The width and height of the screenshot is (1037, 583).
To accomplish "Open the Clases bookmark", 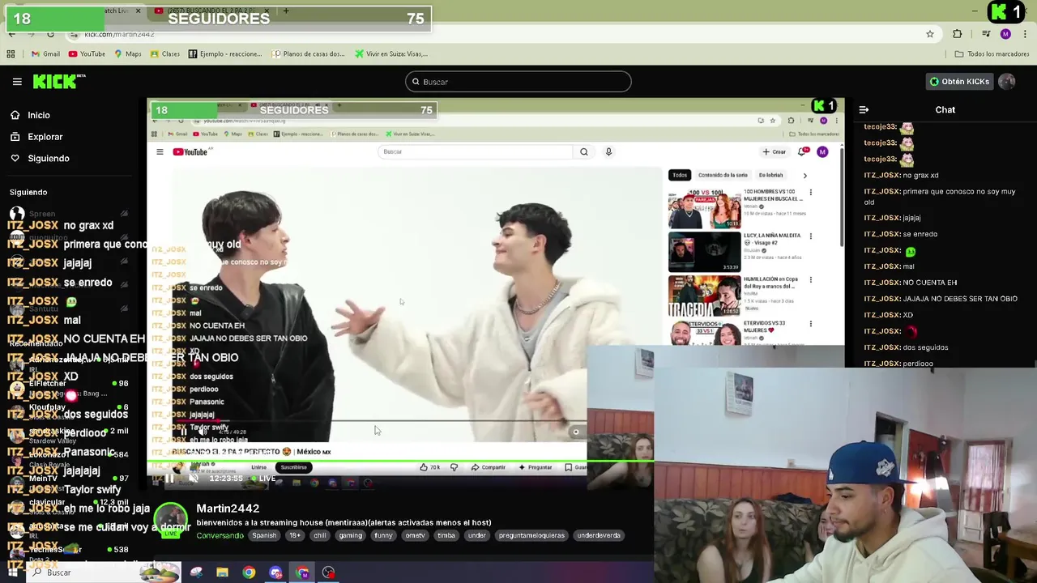I will coord(165,54).
